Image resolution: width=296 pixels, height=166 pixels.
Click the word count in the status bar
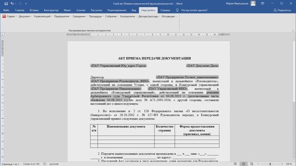point(31,164)
